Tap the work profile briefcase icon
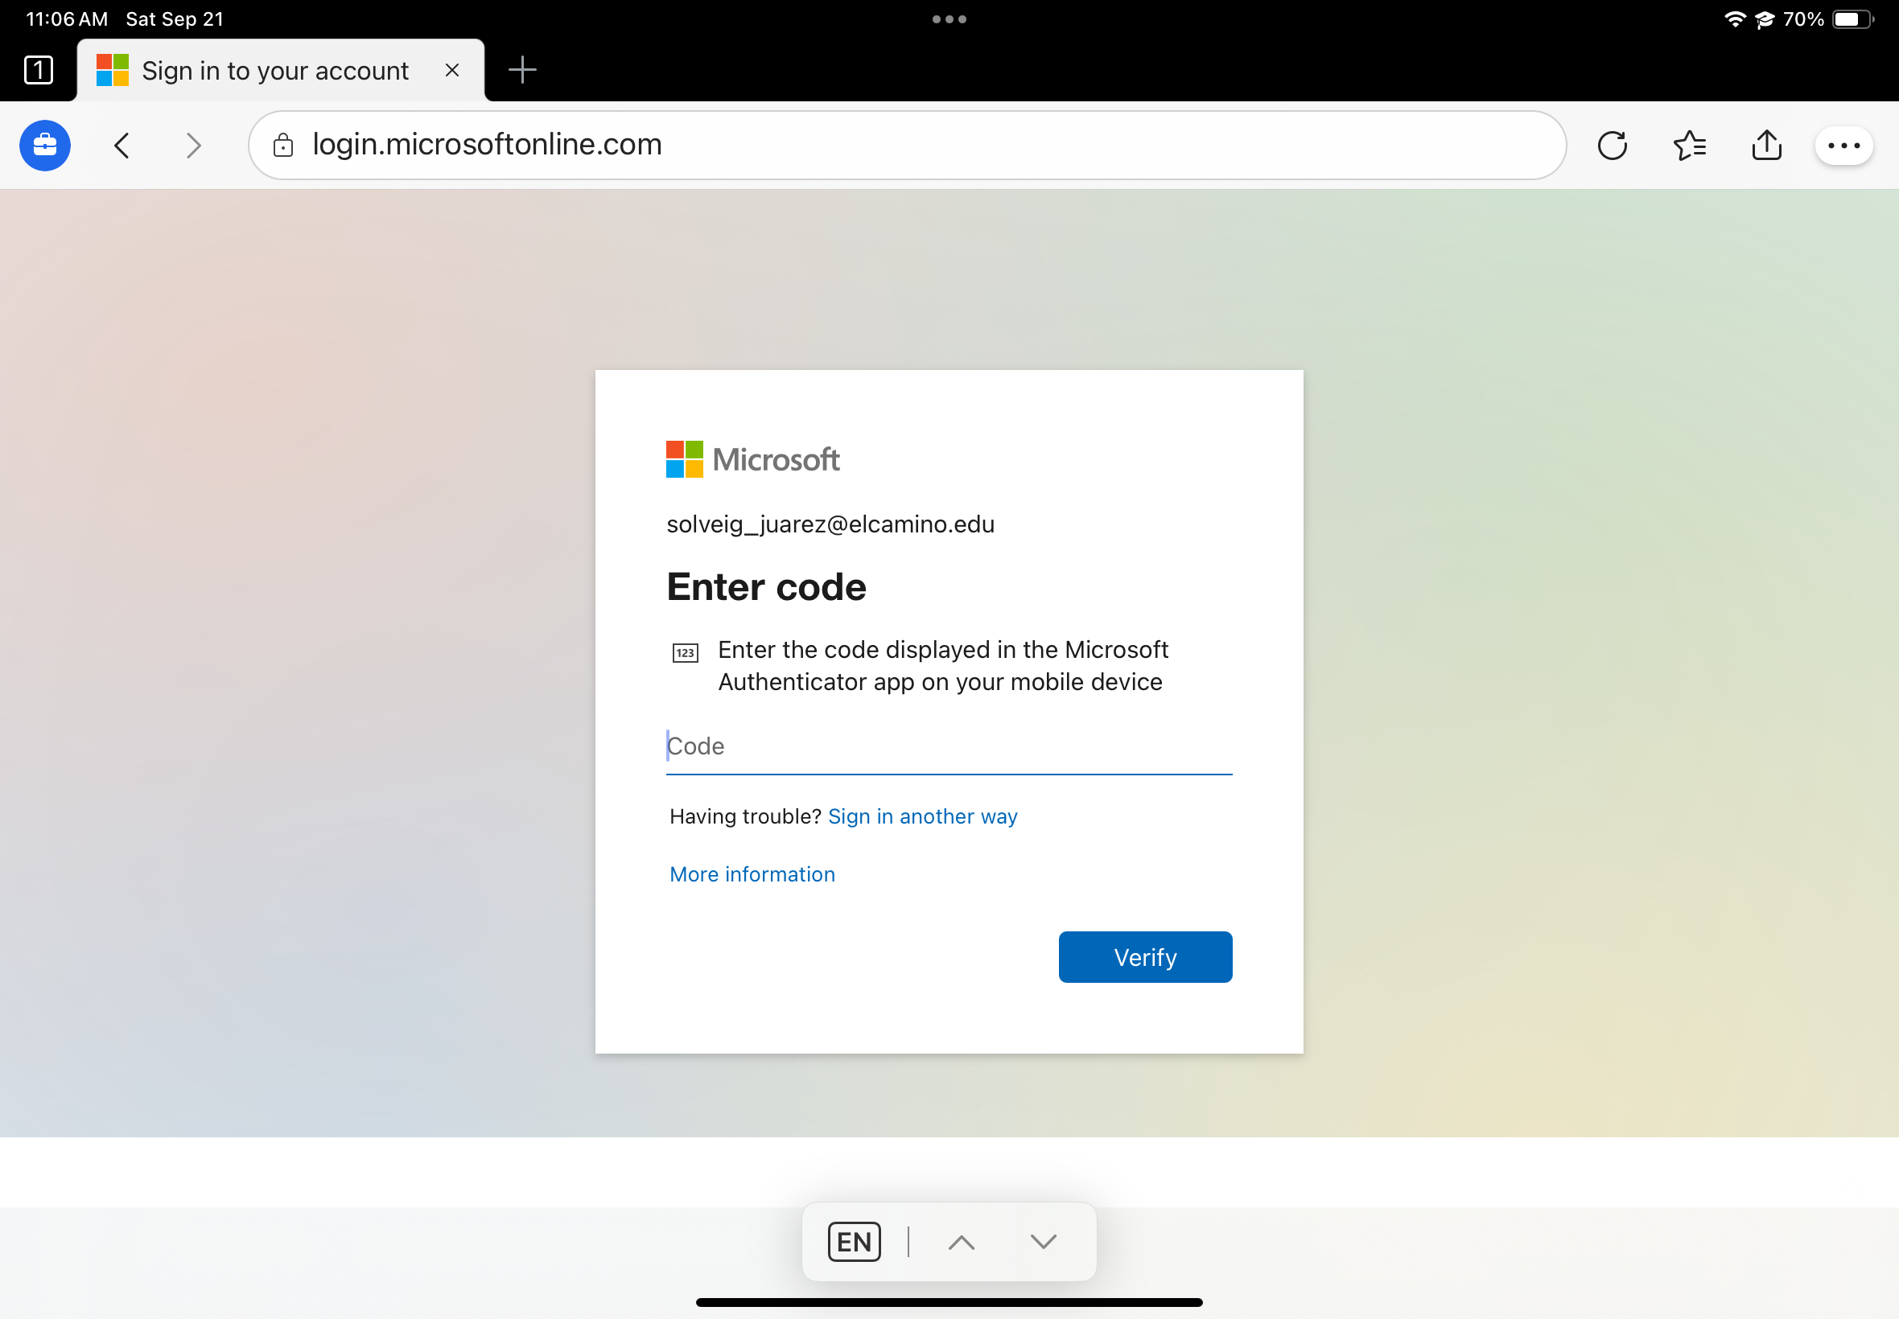The width and height of the screenshot is (1899, 1319). (x=44, y=146)
